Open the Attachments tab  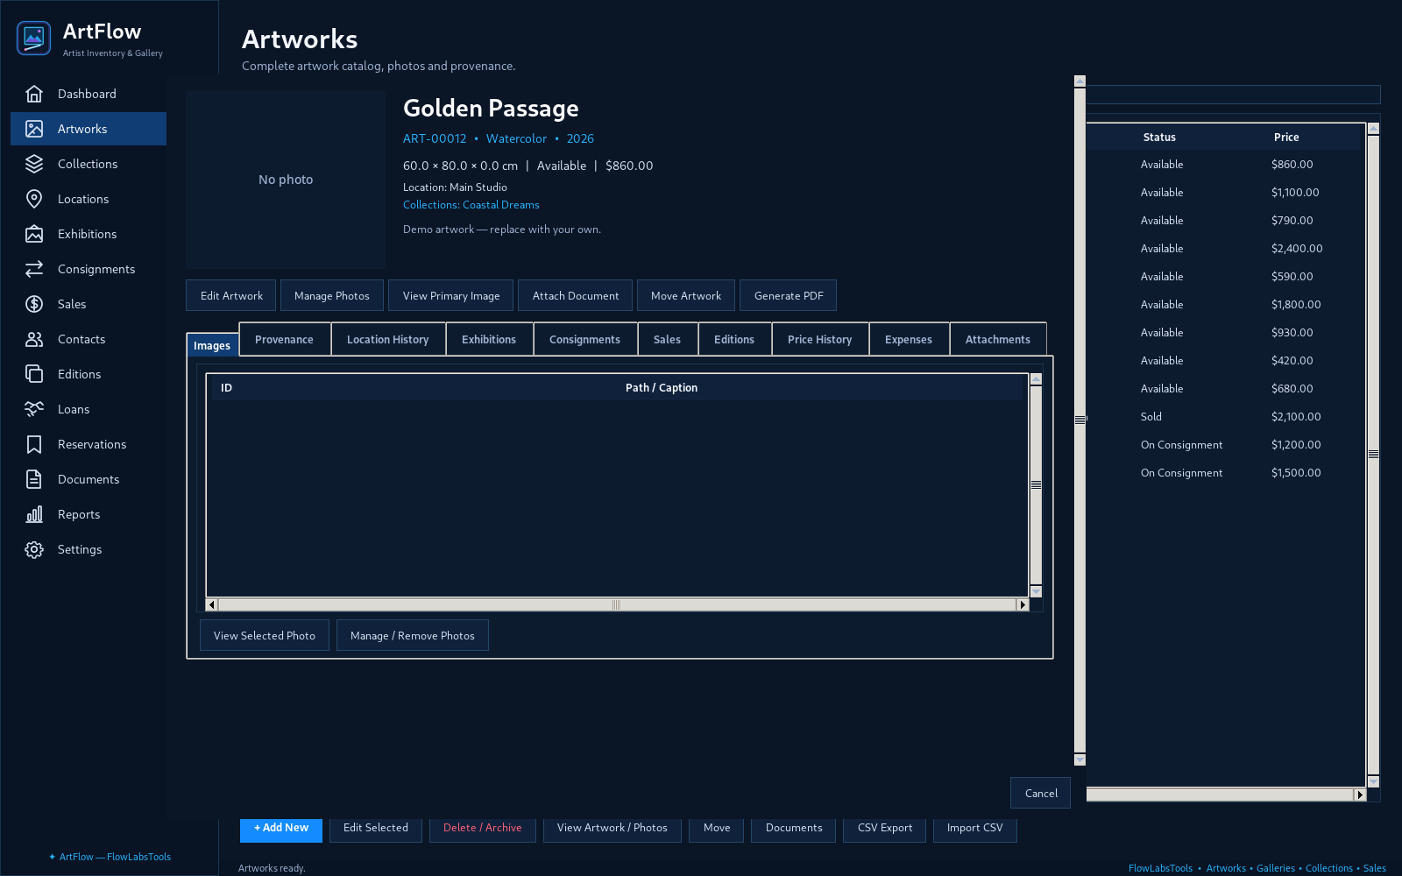pyautogui.click(x=998, y=339)
